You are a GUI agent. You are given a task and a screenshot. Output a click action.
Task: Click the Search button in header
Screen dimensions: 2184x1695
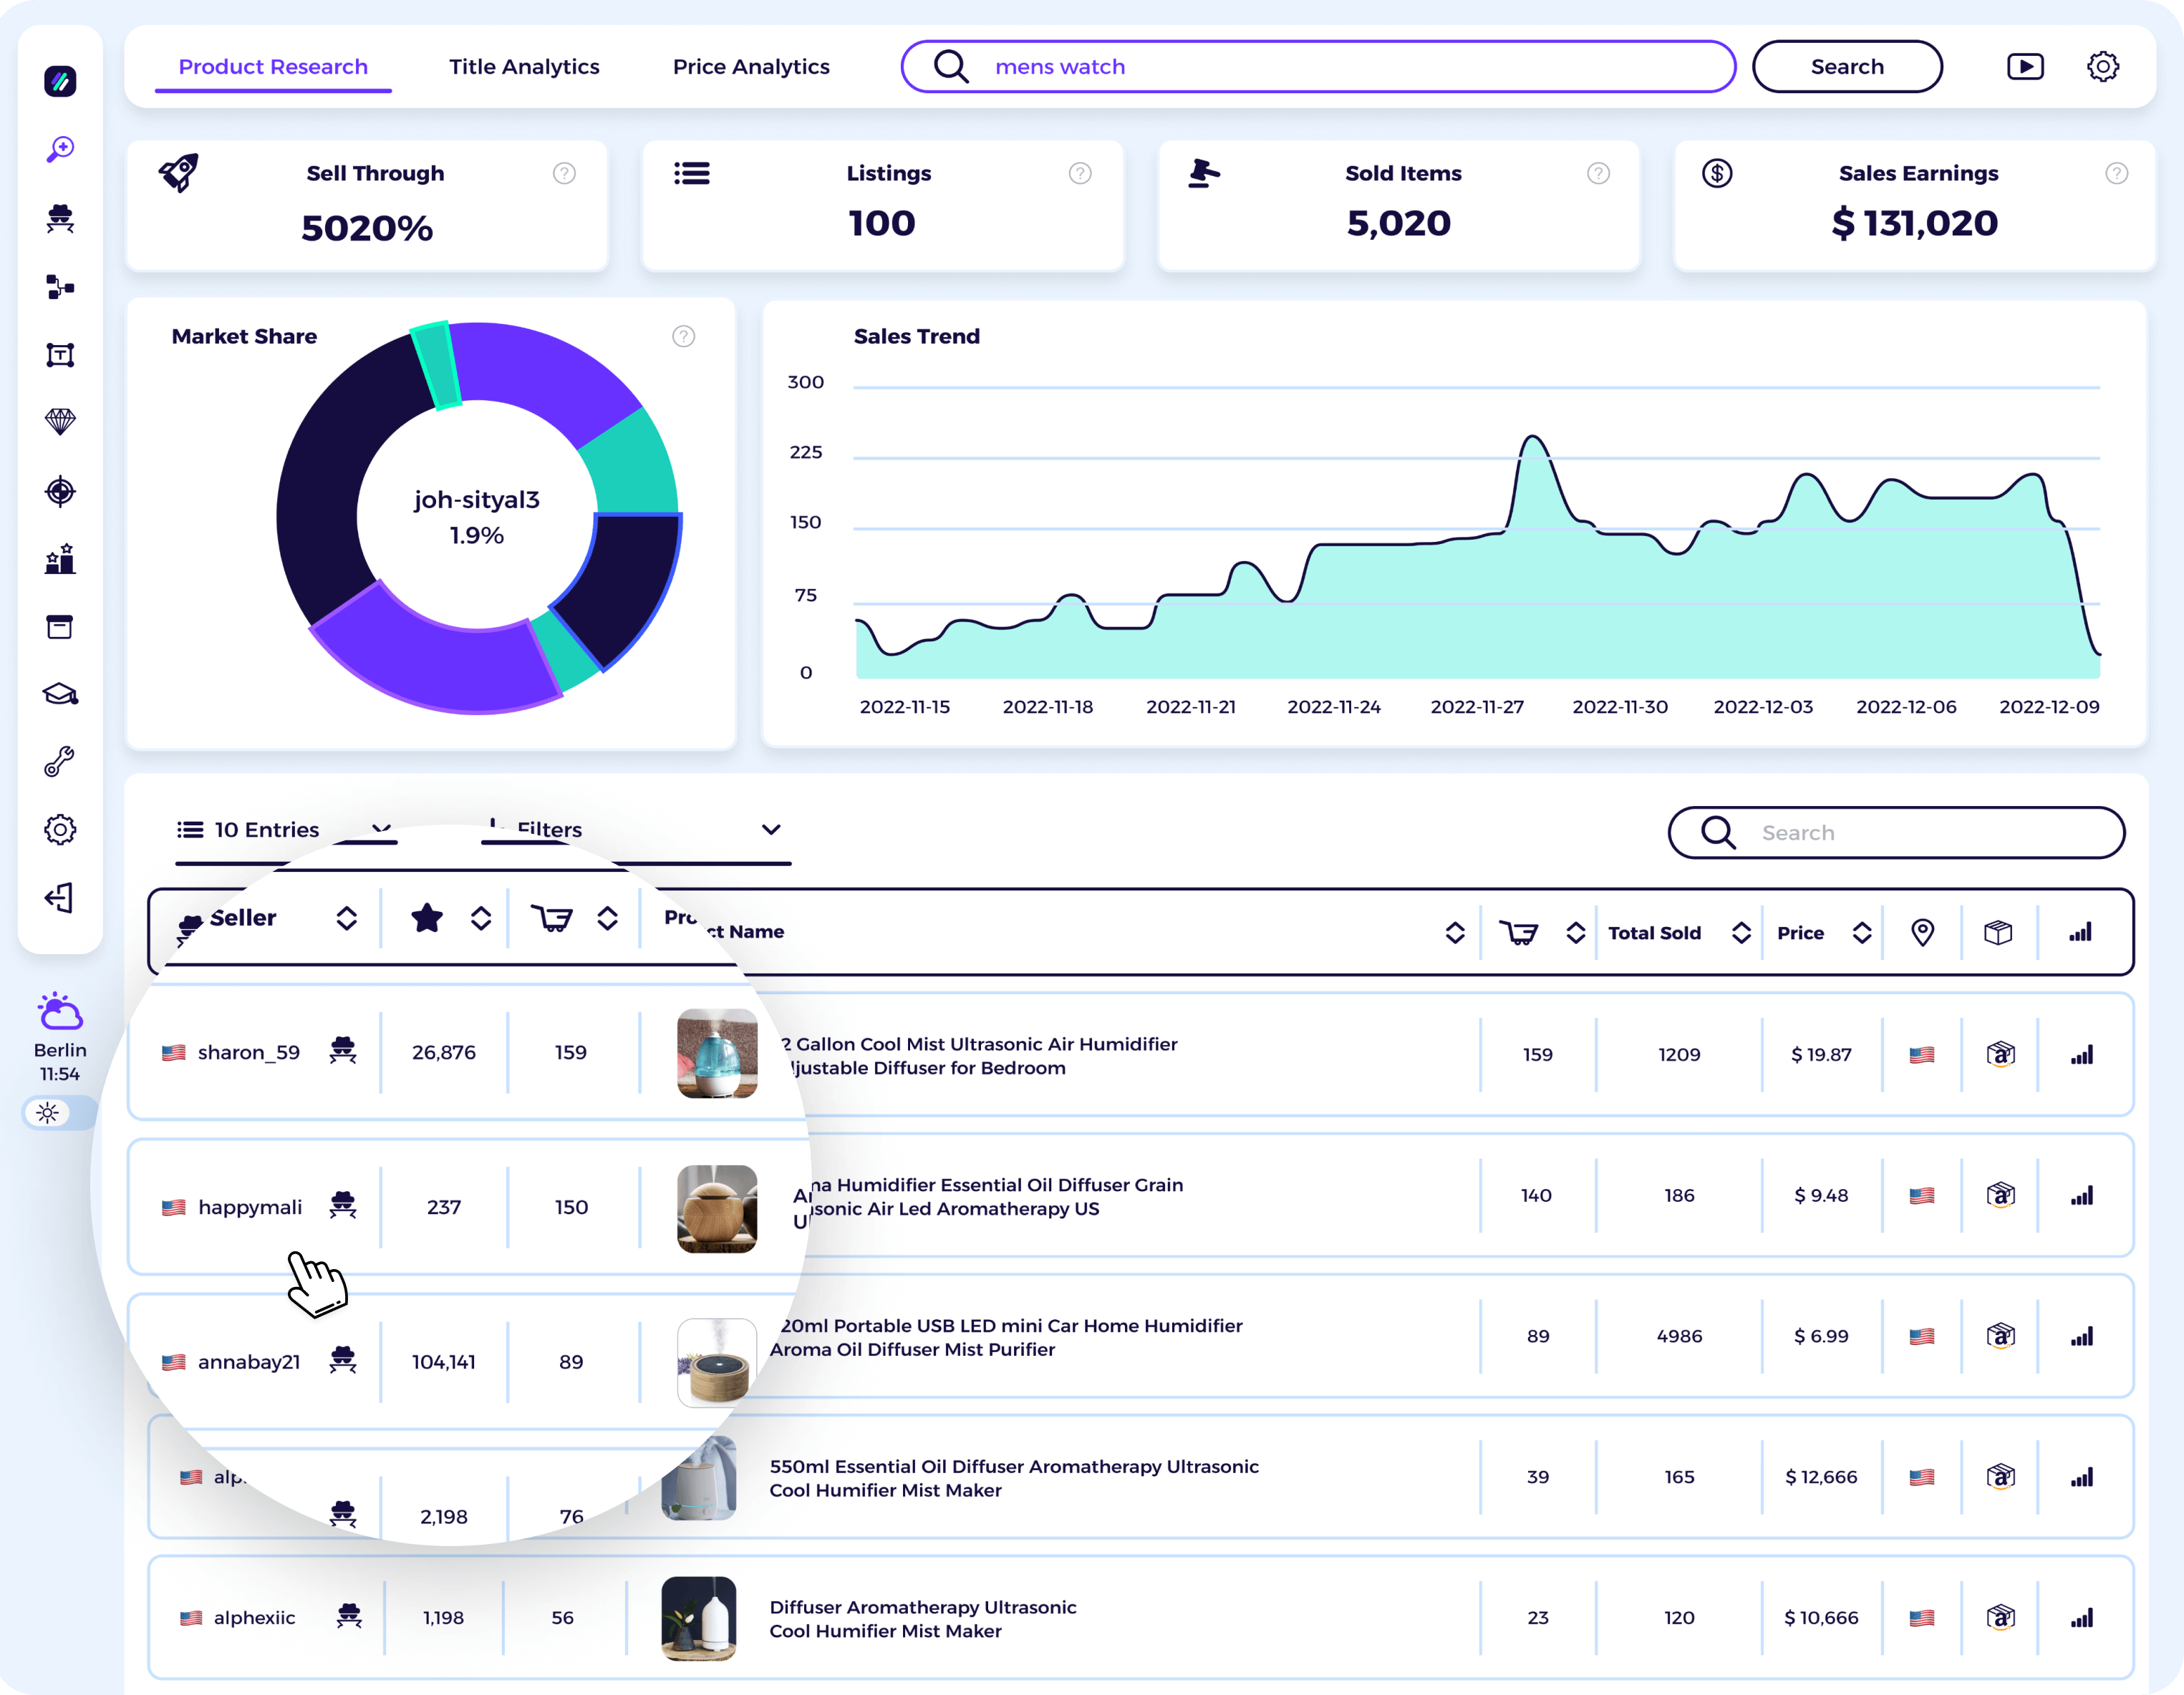pyautogui.click(x=1847, y=67)
